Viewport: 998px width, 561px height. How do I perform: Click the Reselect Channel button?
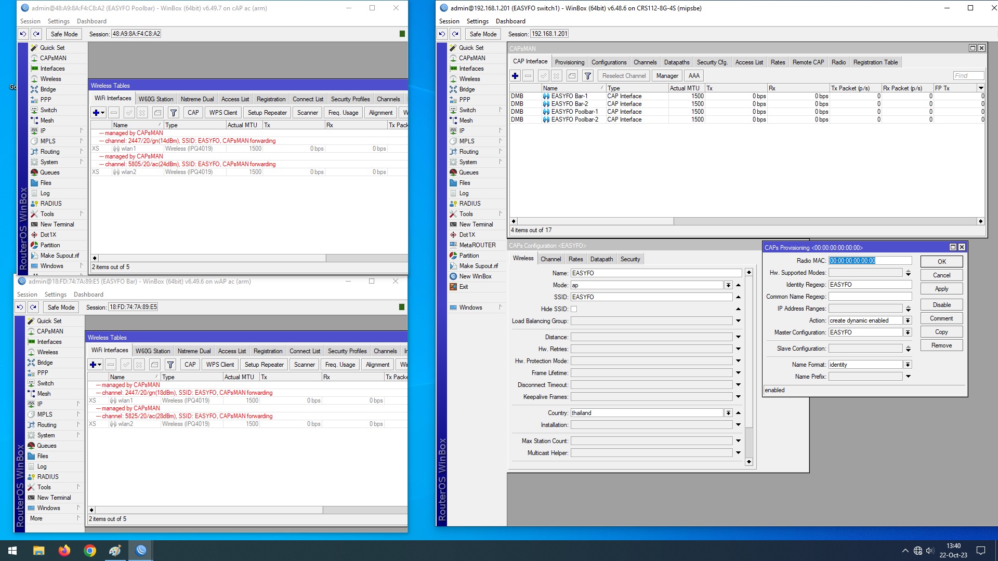623,76
